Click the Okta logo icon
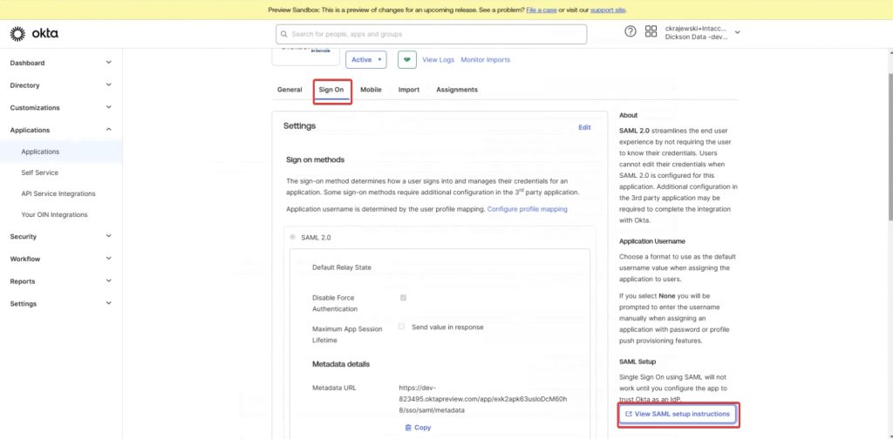The image size is (893, 439). [x=17, y=34]
